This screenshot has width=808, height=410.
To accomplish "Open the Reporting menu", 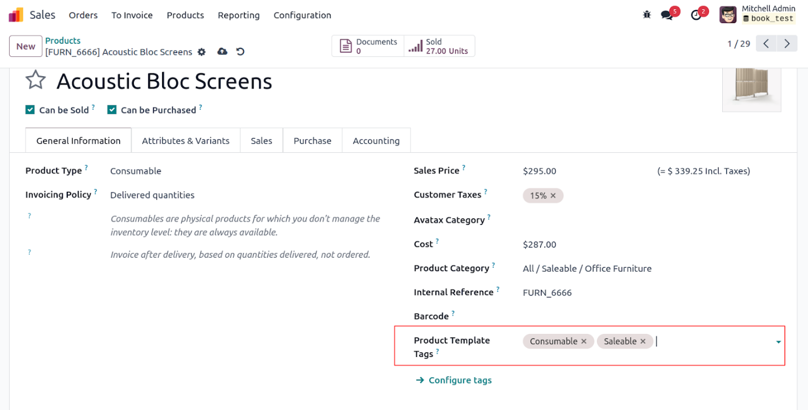I will click(x=238, y=15).
